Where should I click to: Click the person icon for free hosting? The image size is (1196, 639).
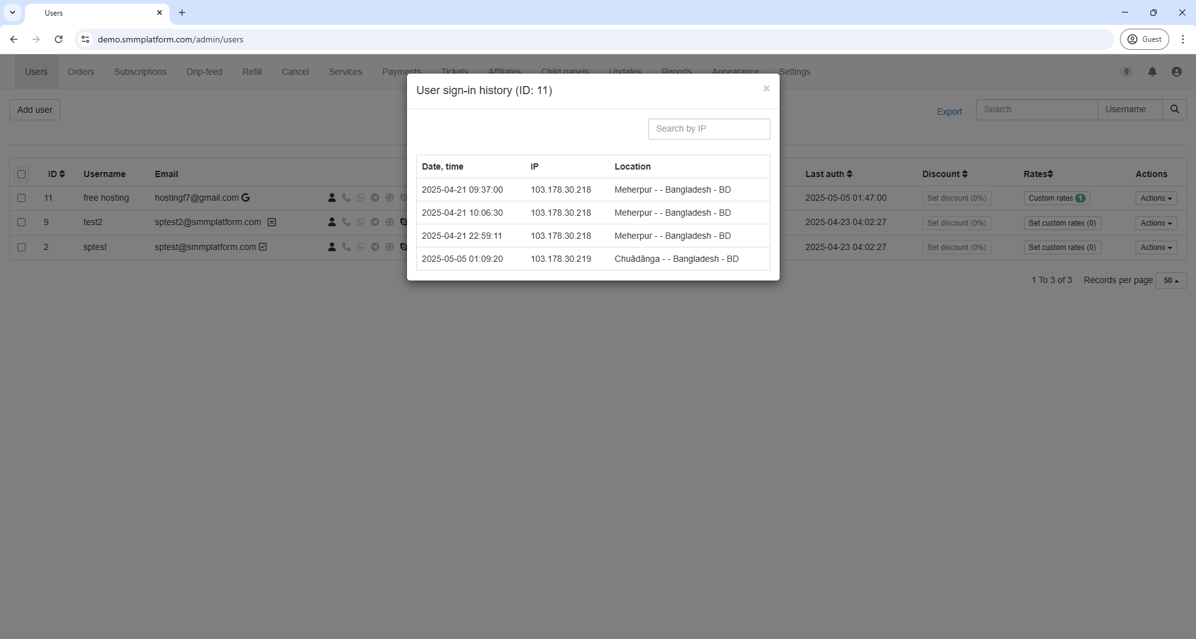pos(332,198)
